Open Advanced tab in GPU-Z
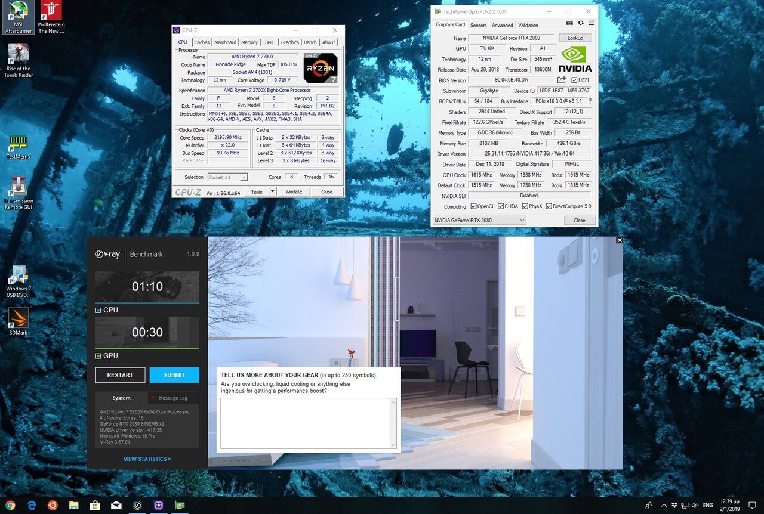This screenshot has height=514, width=764. [502, 25]
